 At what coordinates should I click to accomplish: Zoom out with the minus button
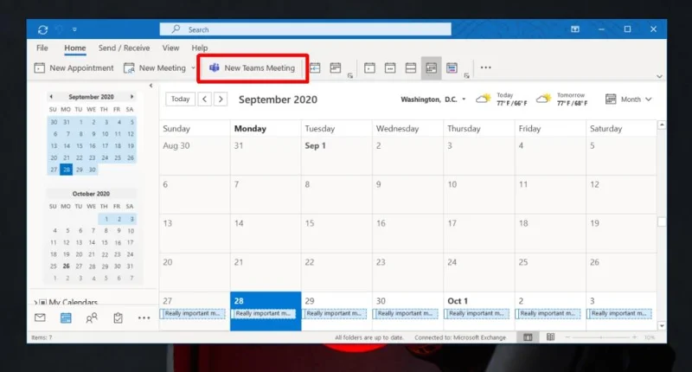click(x=567, y=337)
